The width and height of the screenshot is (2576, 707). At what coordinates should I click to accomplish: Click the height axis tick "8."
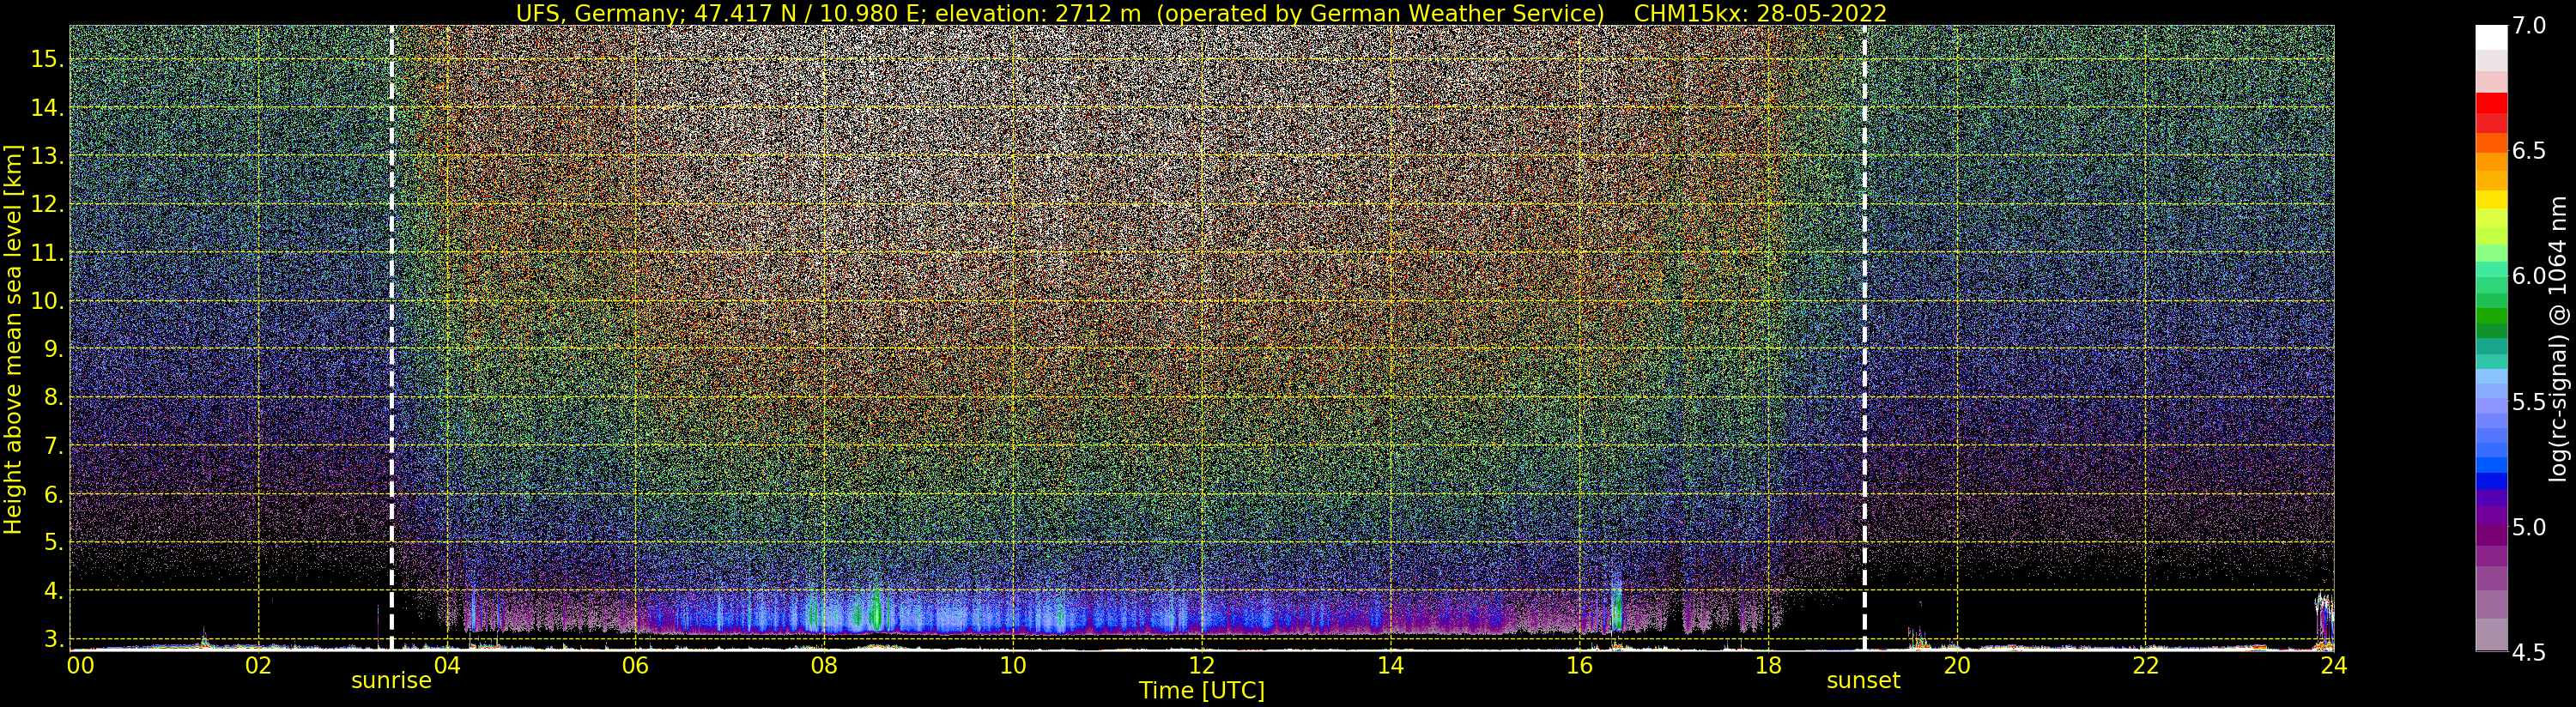[53, 398]
